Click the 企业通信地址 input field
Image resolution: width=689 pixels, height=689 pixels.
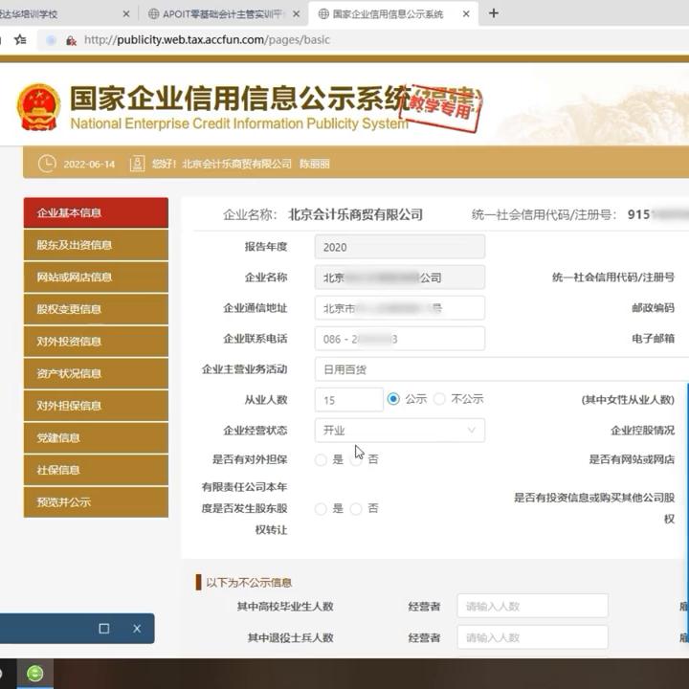point(400,308)
